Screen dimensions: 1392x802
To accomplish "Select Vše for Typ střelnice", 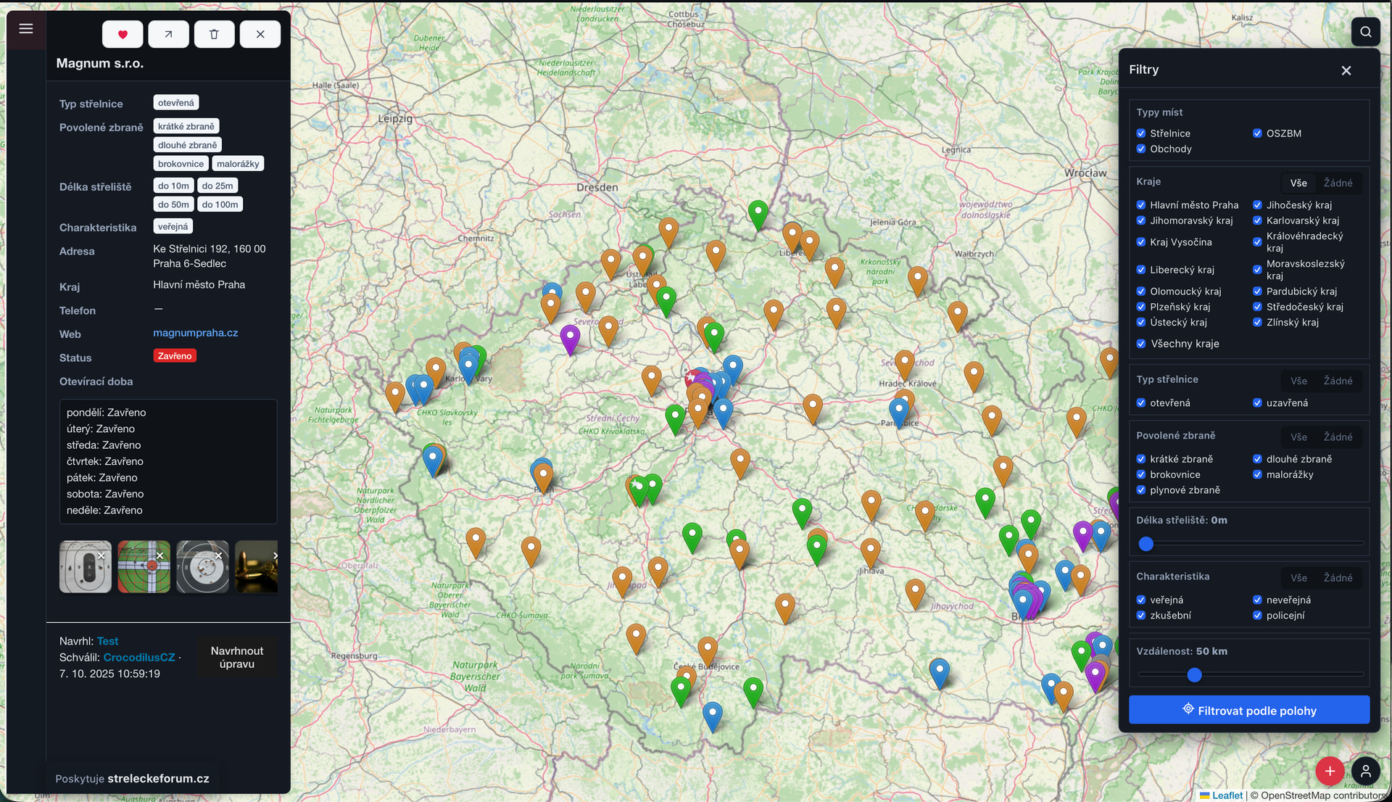I will click(1298, 381).
